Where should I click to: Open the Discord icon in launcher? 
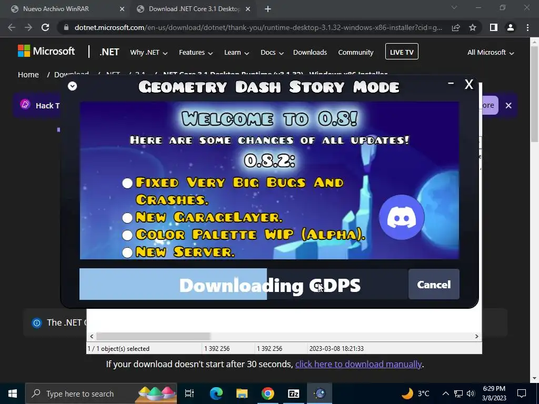[402, 217]
